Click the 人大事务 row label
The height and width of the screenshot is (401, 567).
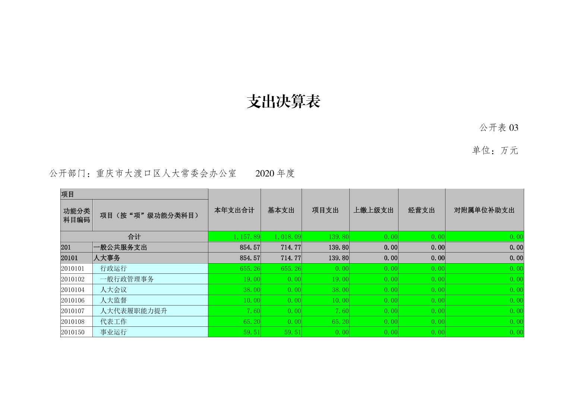click(x=107, y=258)
